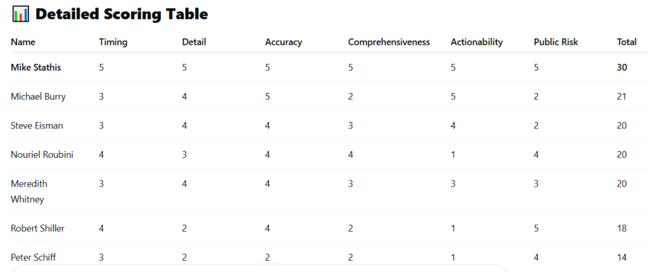Click the Nouriel Roubini name cell

click(x=42, y=155)
